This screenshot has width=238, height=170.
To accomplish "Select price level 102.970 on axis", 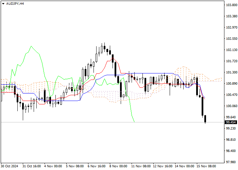I will [x=232, y=28].
